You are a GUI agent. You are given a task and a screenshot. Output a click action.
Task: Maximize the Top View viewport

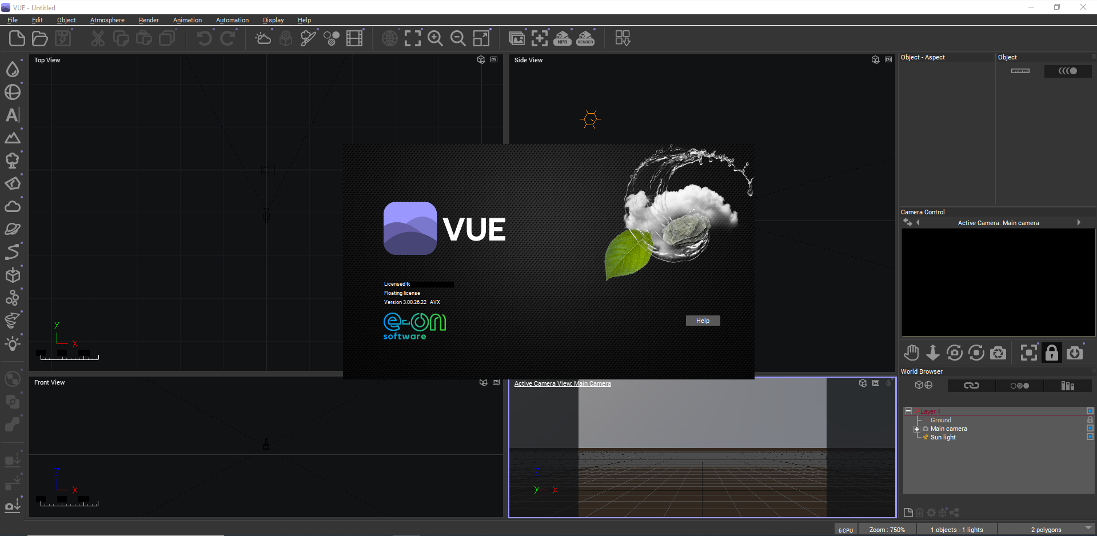tap(494, 59)
